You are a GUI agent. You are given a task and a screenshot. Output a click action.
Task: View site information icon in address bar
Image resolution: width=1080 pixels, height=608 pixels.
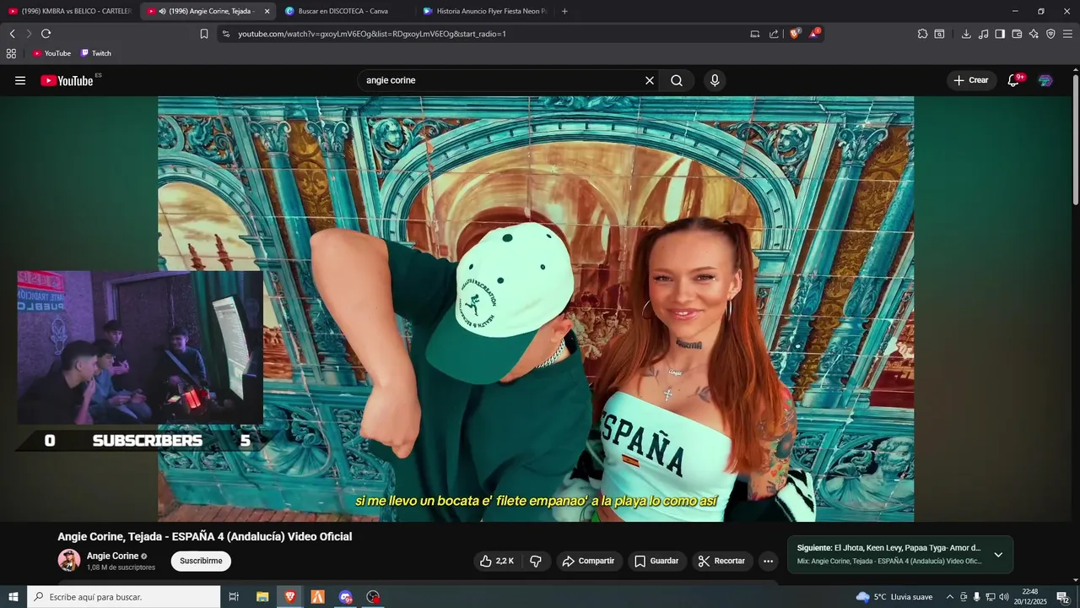tap(225, 34)
